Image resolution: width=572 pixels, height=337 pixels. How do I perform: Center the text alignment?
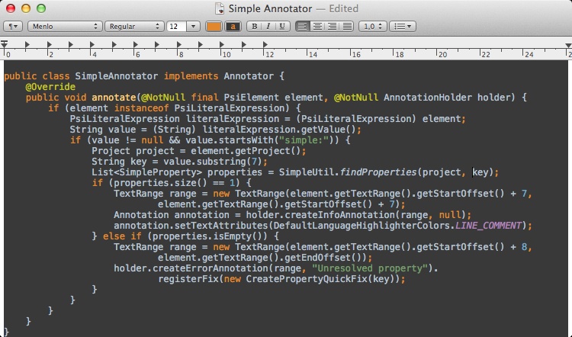[317, 26]
